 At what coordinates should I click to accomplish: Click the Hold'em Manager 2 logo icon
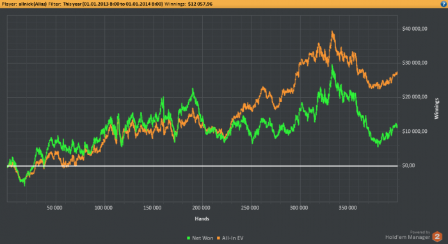[437, 236]
